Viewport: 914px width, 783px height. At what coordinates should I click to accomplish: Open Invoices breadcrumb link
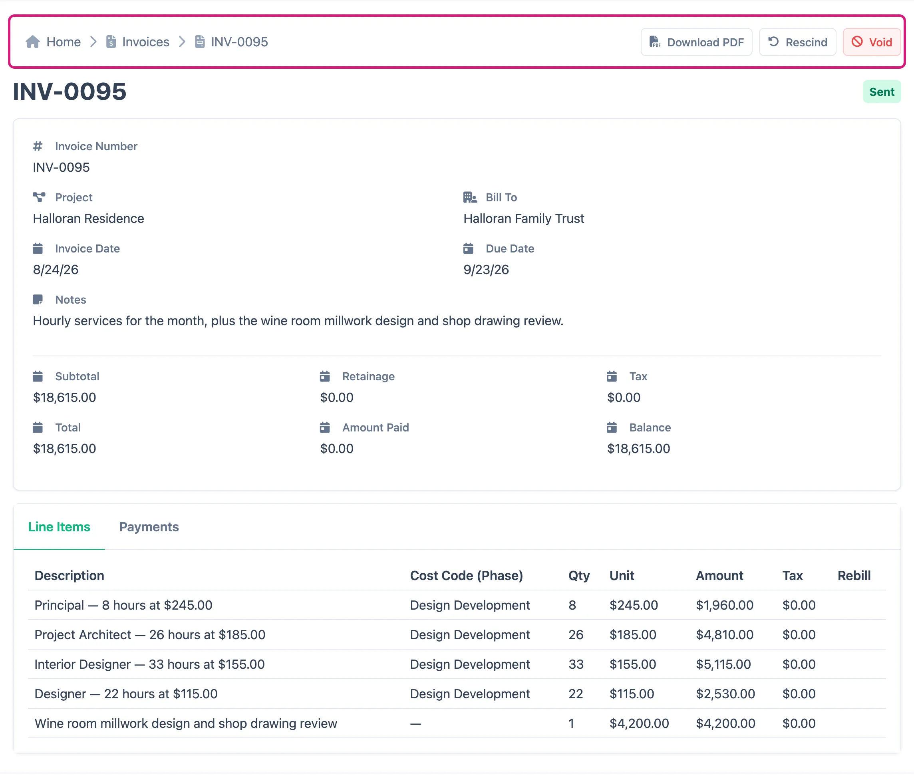(138, 42)
